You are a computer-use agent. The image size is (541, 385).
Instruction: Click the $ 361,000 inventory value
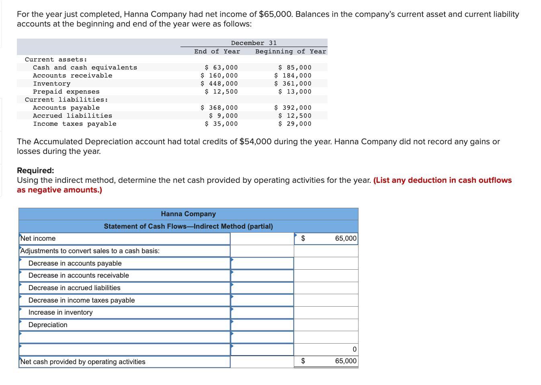click(x=293, y=84)
